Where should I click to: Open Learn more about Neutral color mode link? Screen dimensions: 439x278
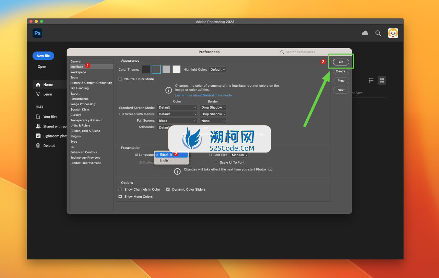pos(203,95)
